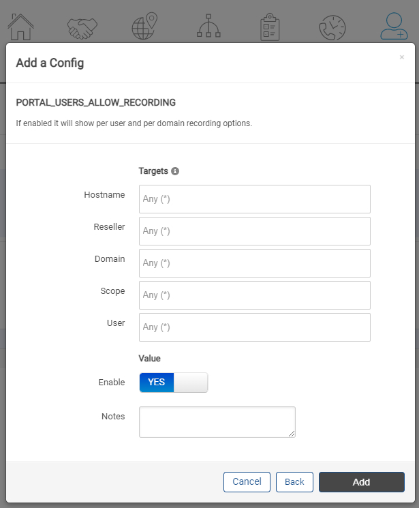Open the globe with pin icon
Screen dimensions: 419x508
144,26
